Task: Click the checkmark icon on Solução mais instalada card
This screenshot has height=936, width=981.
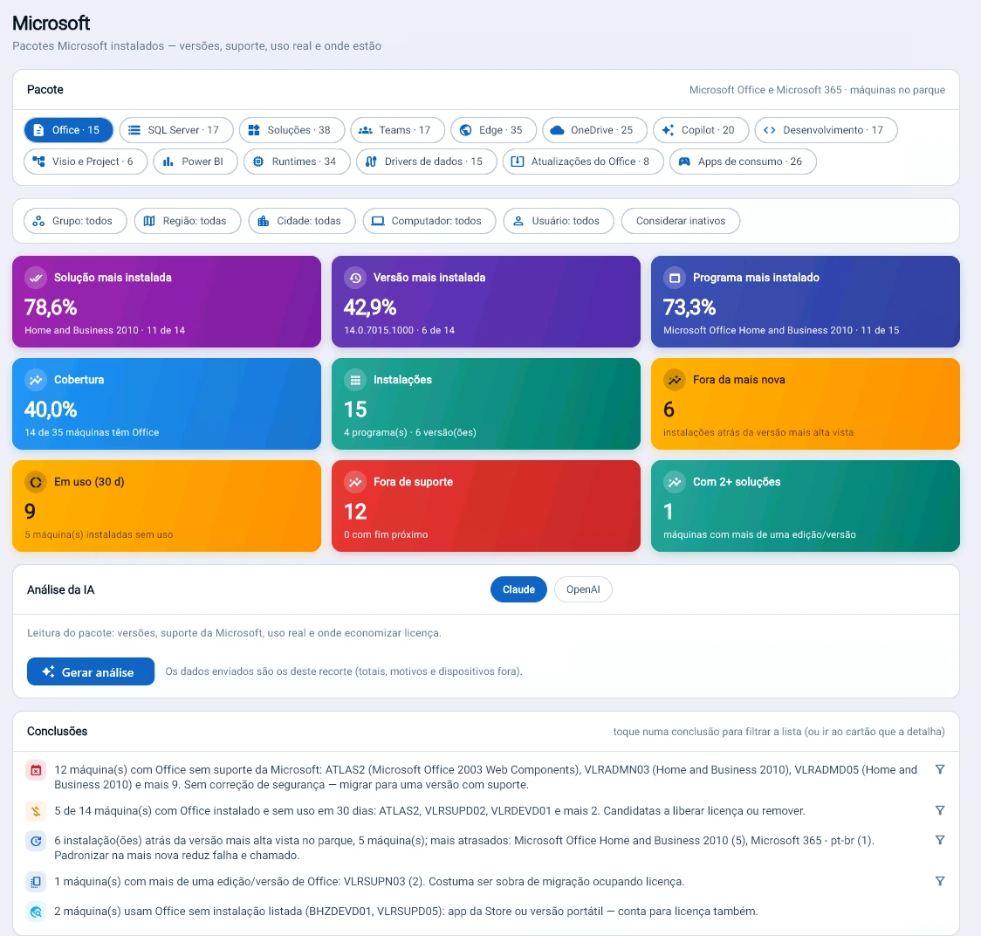Action: pyautogui.click(x=36, y=278)
